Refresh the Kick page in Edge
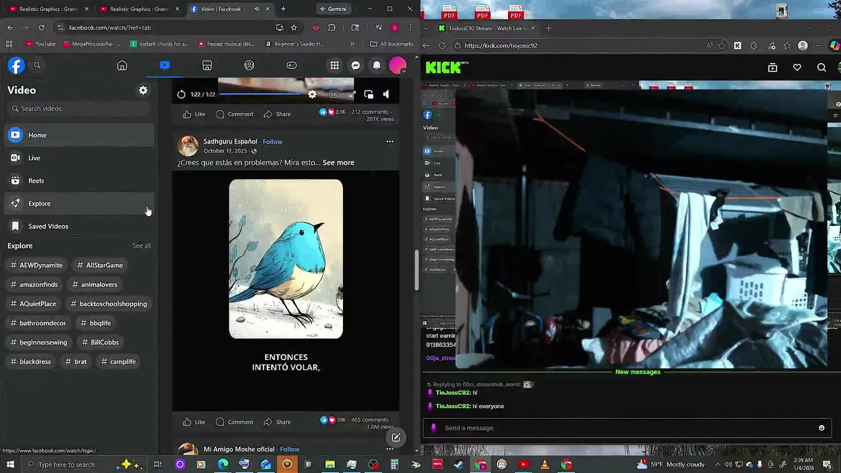Screen dimensions: 841x473 pos(442,45)
